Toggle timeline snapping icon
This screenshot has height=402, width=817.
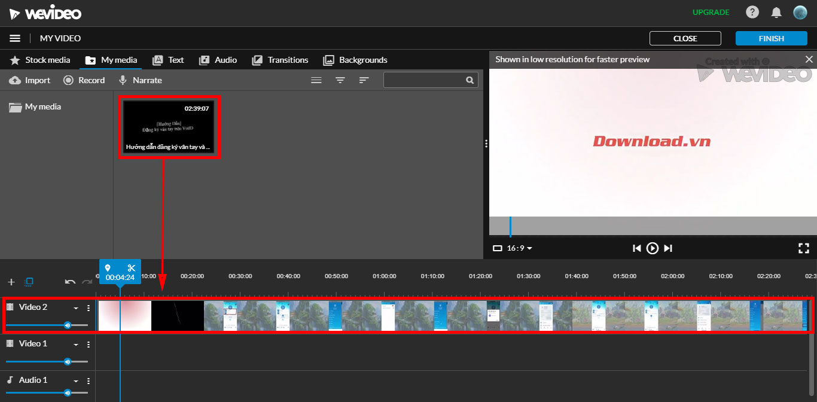coord(29,282)
